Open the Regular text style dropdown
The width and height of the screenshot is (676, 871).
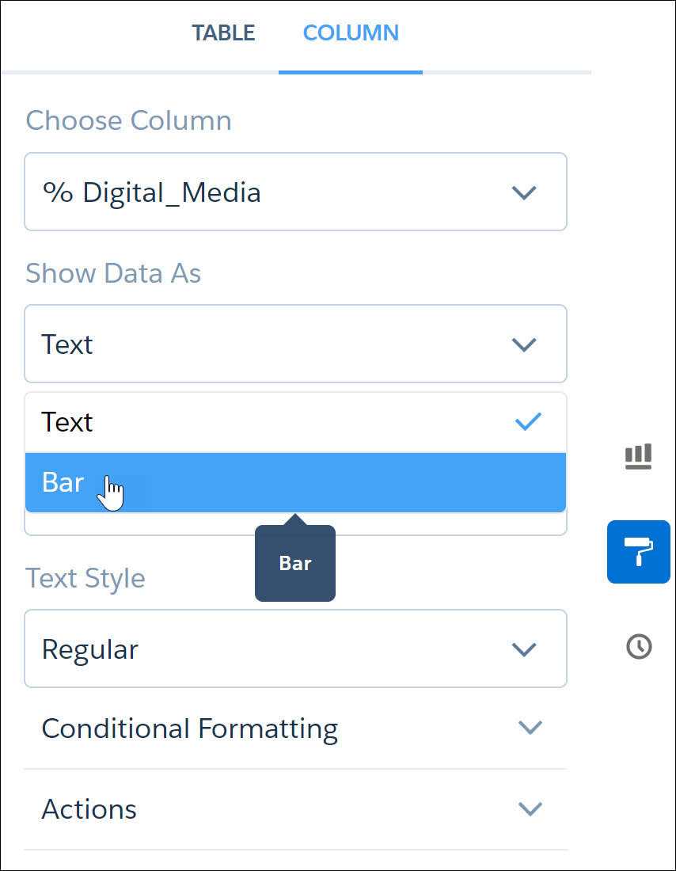(295, 648)
